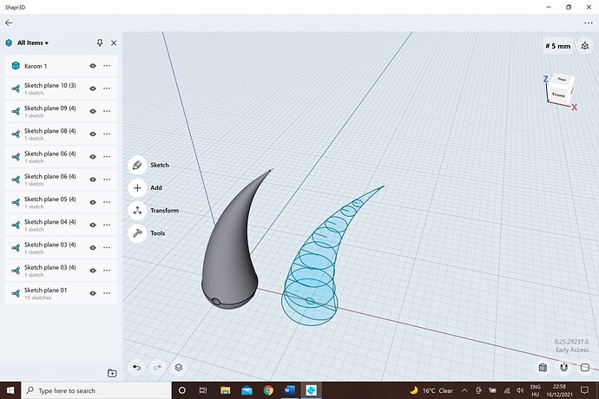This screenshot has height=399, width=599.
Task: Open more options for Sketch plane 10 (3)
Action: [107, 88]
